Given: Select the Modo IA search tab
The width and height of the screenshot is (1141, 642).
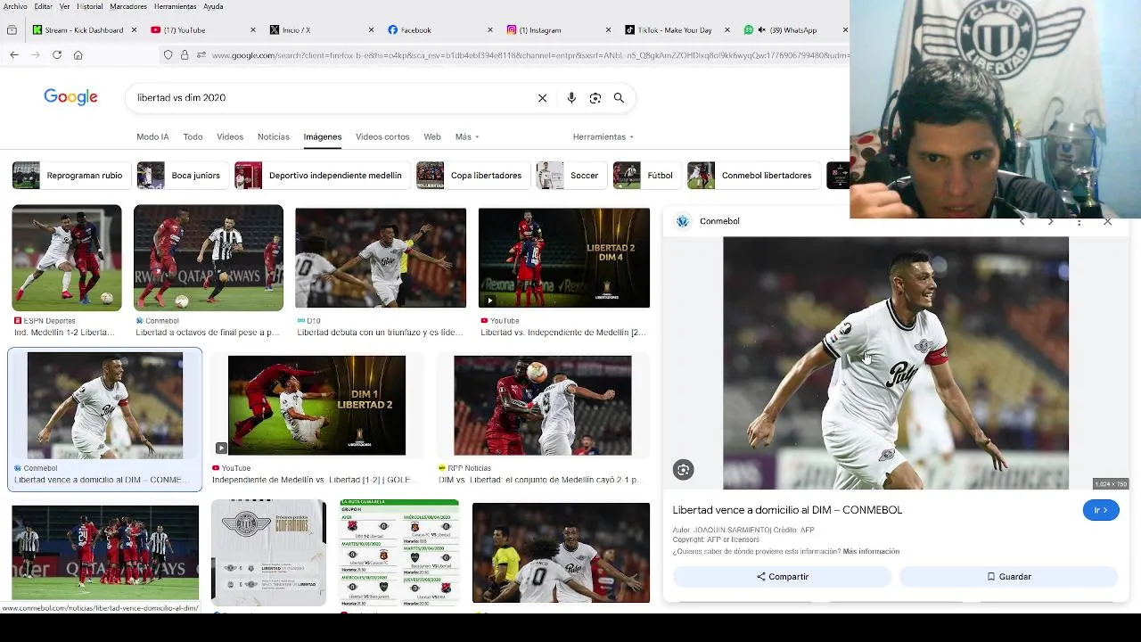Looking at the screenshot, I should (x=152, y=136).
